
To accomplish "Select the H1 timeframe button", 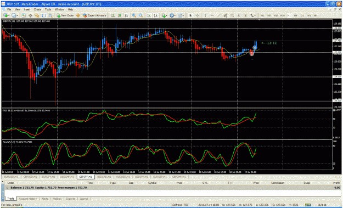I will coord(289,15).
